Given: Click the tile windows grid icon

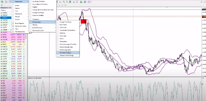Looking at the screenshot, I should pos(70,2).
